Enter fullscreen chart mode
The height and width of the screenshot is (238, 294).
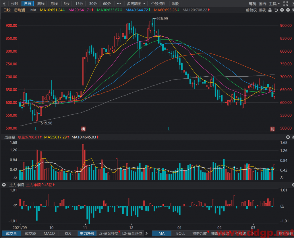[x=285, y=3]
